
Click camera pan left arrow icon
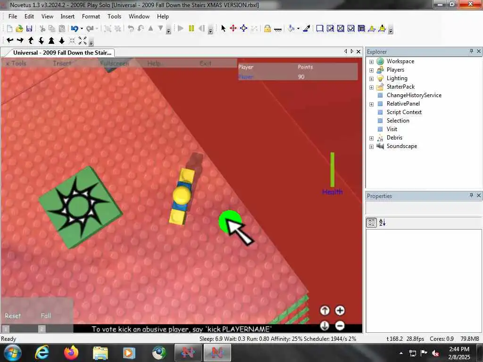(x=10, y=41)
